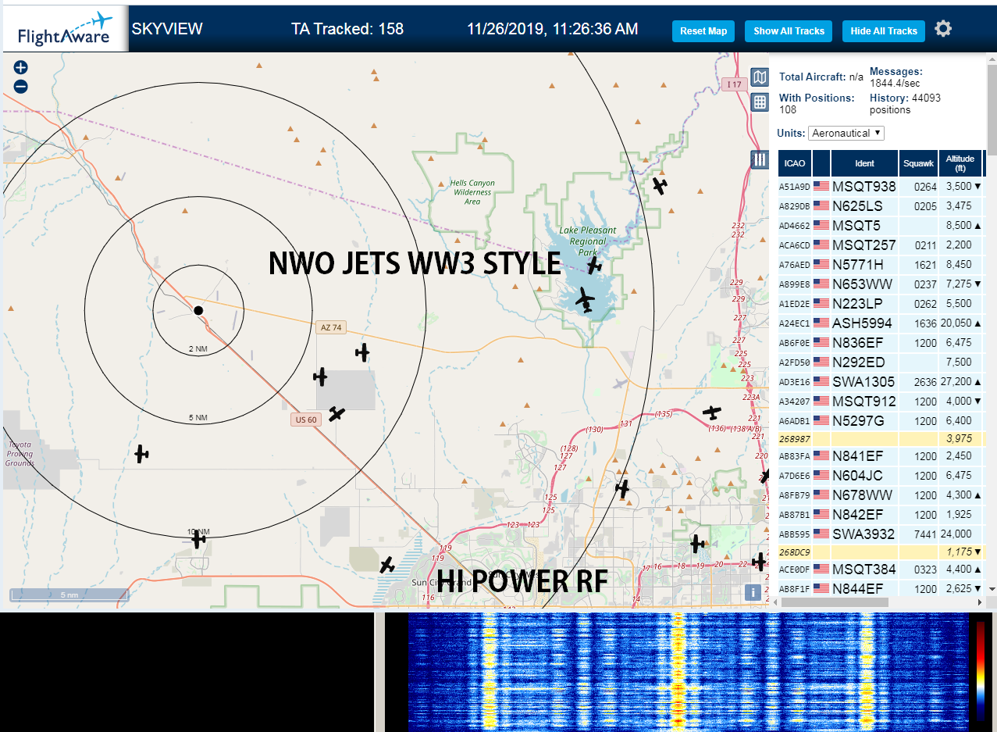Screen dimensions: 997x732
Task: Click the US flag beside SWA1305
Action: tap(821, 381)
